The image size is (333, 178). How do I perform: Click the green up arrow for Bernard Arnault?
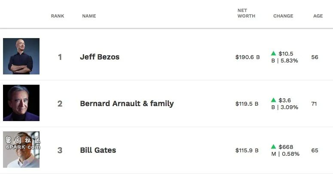click(274, 100)
